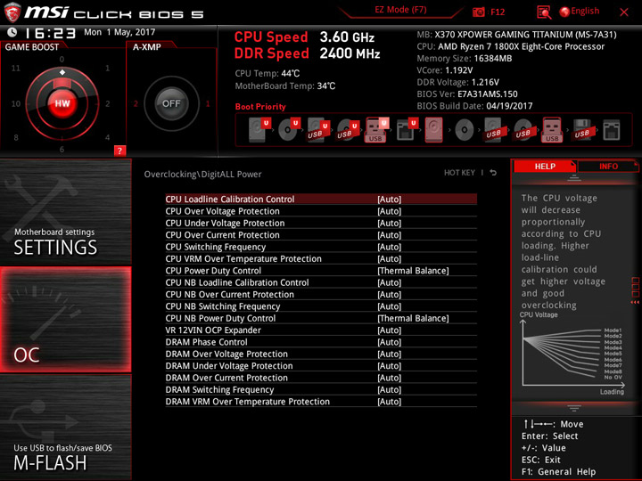
Task: Open the M-FLASH section
Action: point(65,428)
